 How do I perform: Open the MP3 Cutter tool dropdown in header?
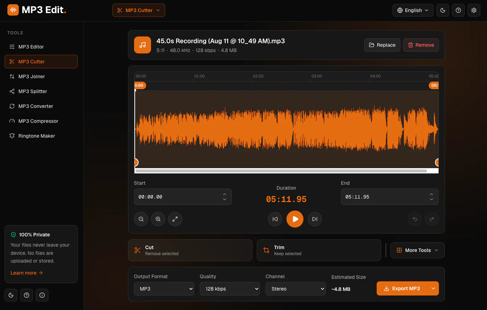[139, 10]
